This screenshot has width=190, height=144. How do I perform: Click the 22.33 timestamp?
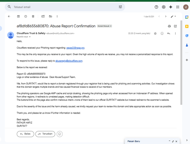[139, 33]
